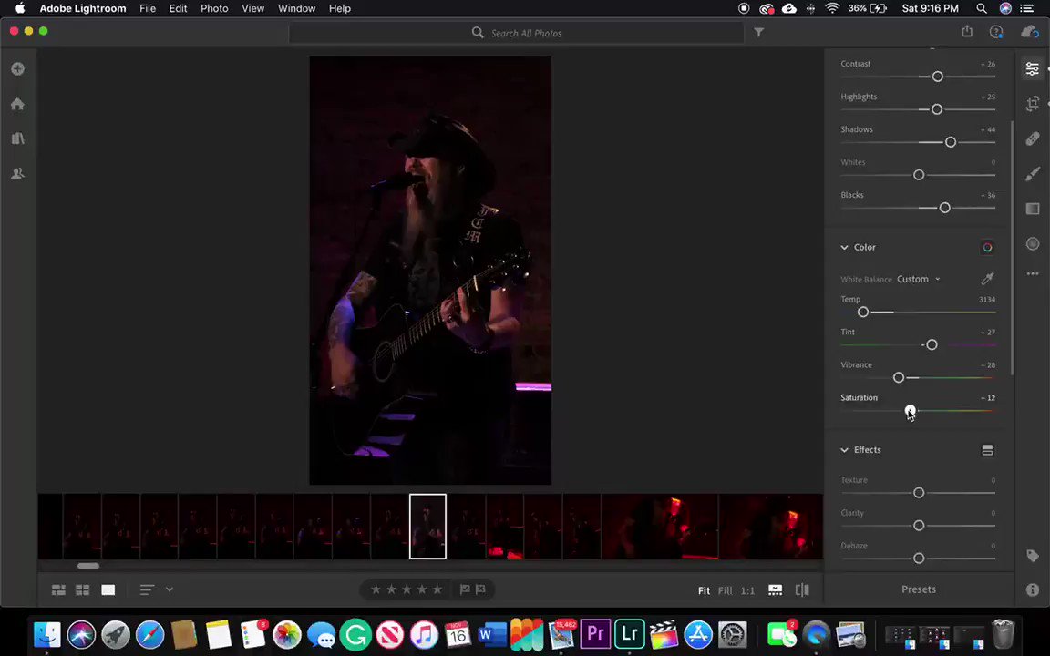
Task: Click the Share upload icon
Action: [x=967, y=32]
